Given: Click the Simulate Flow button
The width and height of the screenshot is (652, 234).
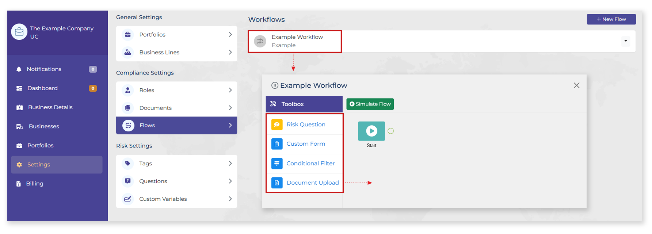Looking at the screenshot, I should point(370,104).
